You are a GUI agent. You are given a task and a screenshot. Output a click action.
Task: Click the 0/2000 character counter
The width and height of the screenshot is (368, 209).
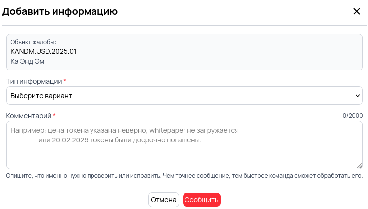pos(352,116)
